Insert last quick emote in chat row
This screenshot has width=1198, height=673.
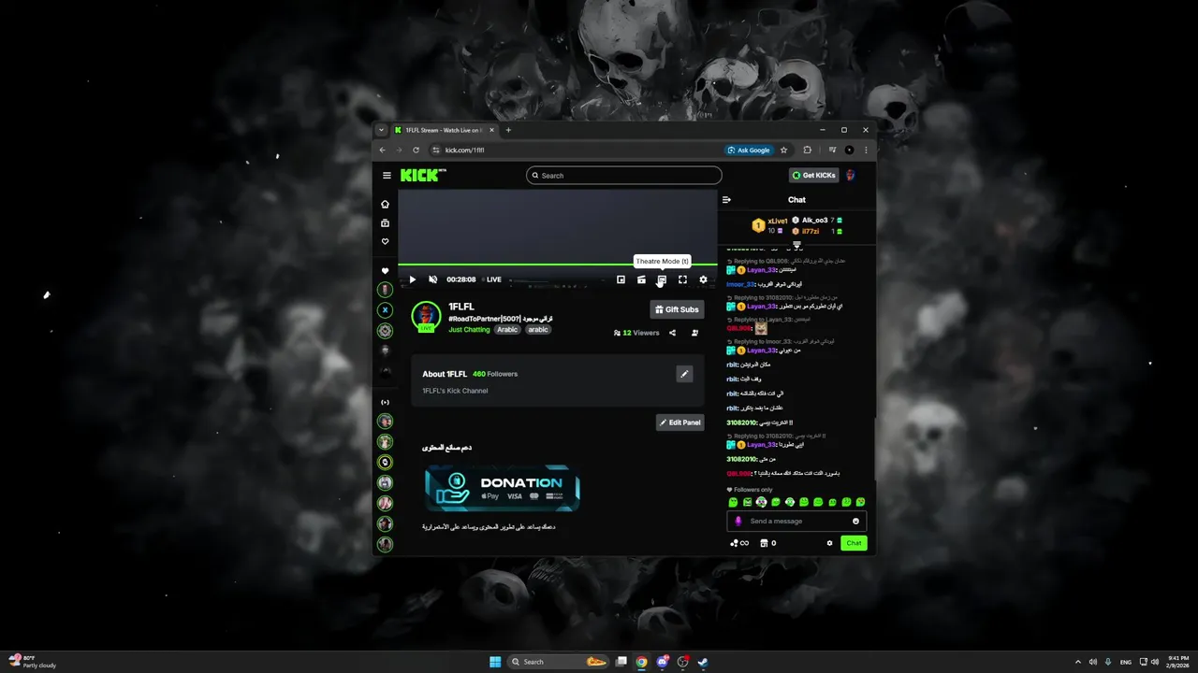(860, 502)
